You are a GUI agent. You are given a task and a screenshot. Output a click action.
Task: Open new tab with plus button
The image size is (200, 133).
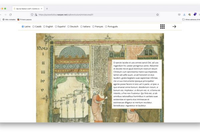47,8
